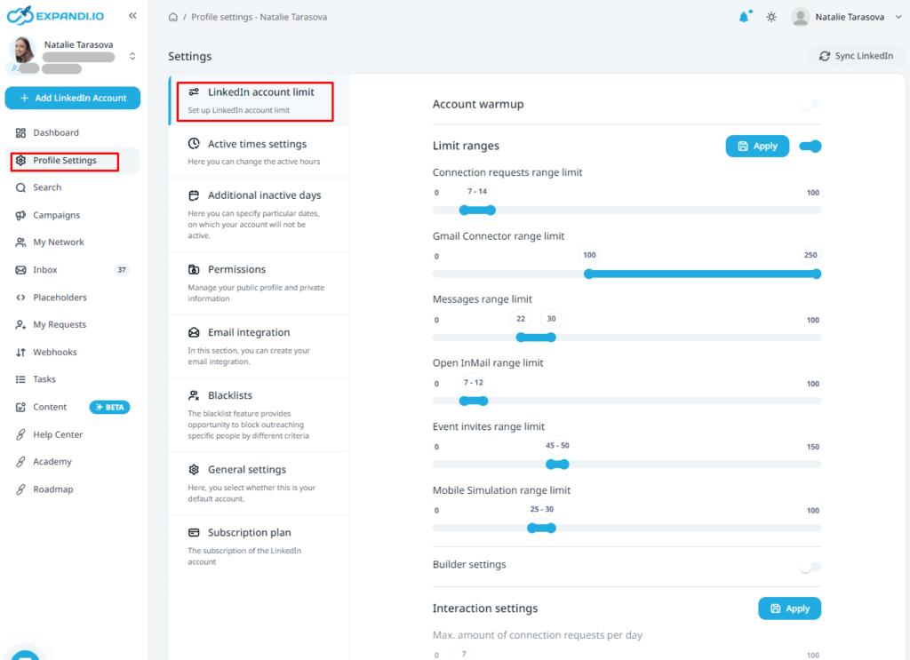Toggle the light/dark theme sun icon
Image resolution: width=910 pixels, height=660 pixels.
[771, 17]
